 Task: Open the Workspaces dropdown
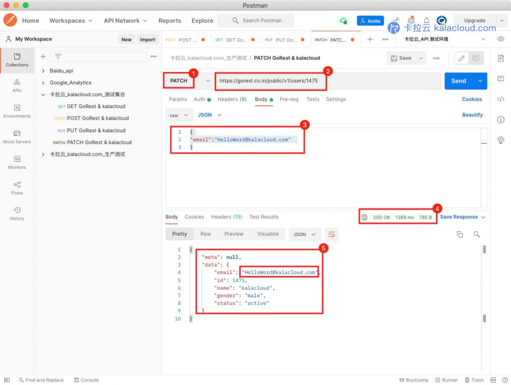point(71,21)
